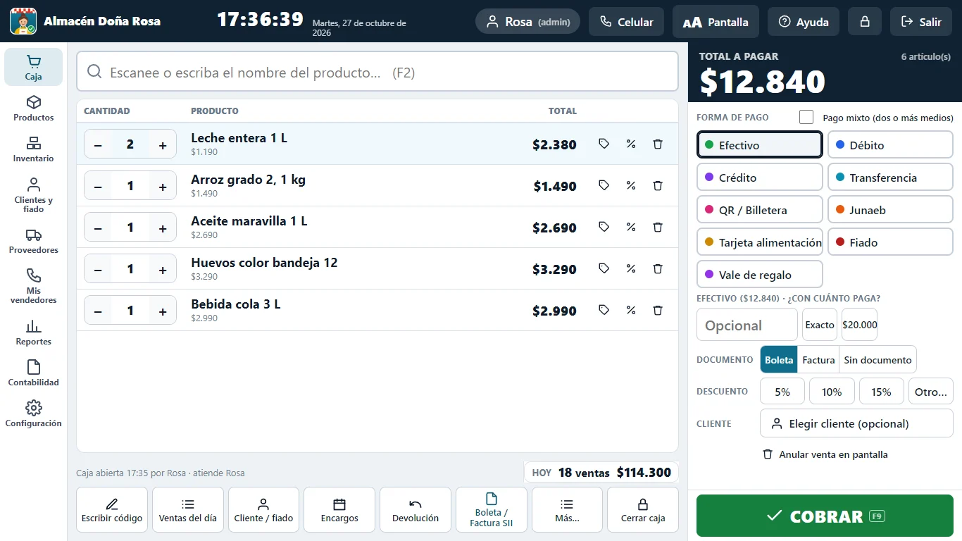
Task: Apply the 10% discount
Action: click(x=832, y=392)
